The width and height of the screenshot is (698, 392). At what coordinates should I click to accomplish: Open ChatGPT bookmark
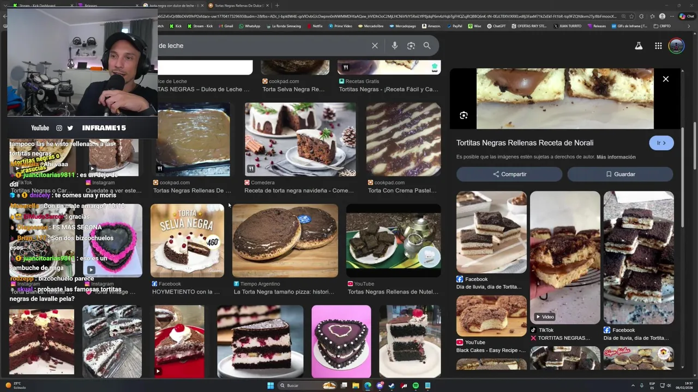[x=496, y=26]
